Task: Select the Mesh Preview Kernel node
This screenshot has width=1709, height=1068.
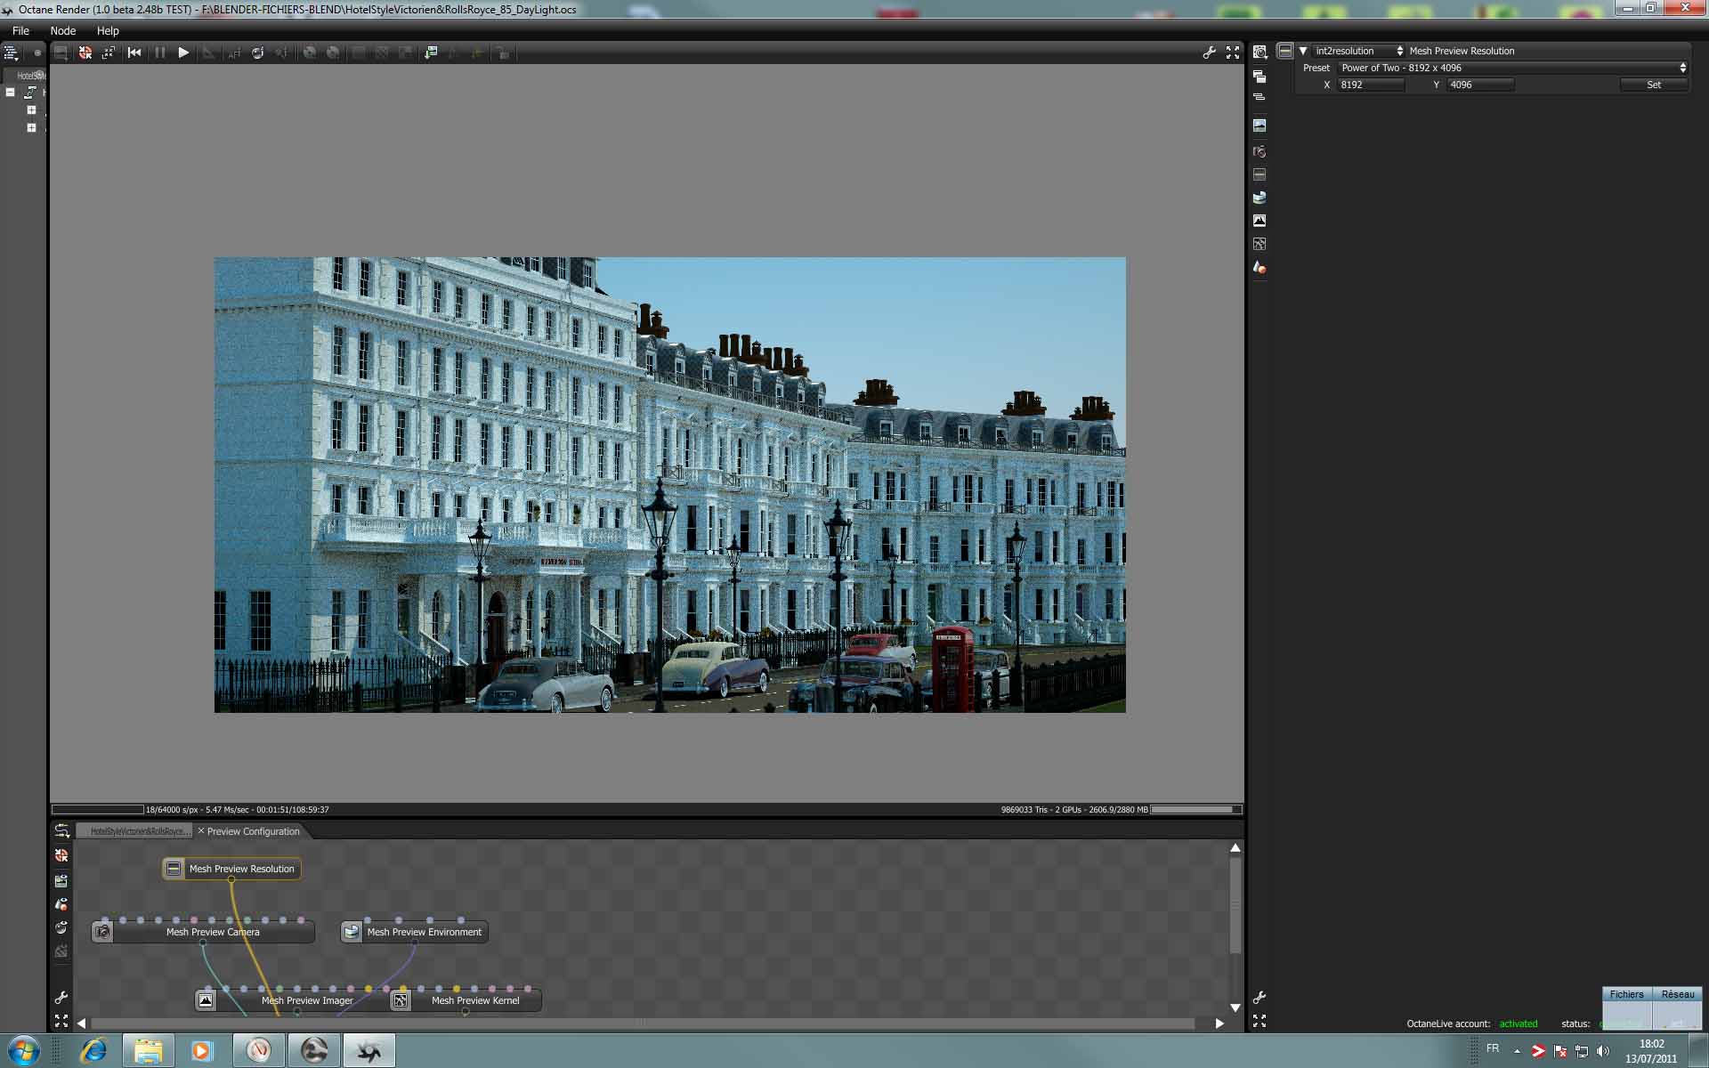Action: [474, 1000]
